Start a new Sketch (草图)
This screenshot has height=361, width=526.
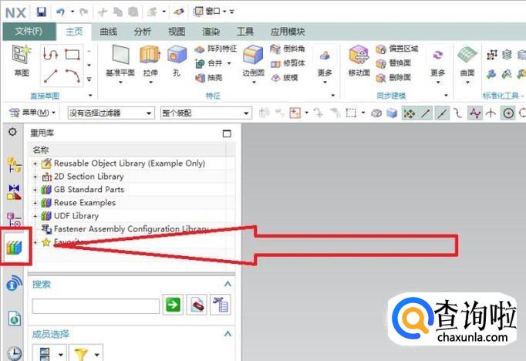[x=22, y=60]
